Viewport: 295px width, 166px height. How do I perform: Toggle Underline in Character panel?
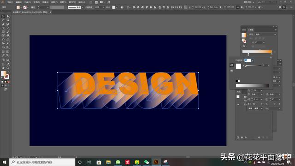point(275,104)
